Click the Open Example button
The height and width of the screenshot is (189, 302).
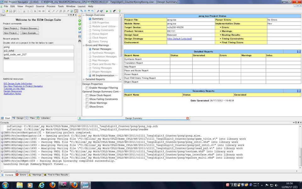pos(30,33)
